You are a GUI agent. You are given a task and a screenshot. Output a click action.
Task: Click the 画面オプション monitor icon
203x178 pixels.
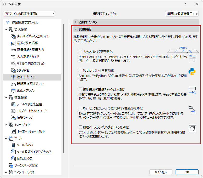point(13,91)
